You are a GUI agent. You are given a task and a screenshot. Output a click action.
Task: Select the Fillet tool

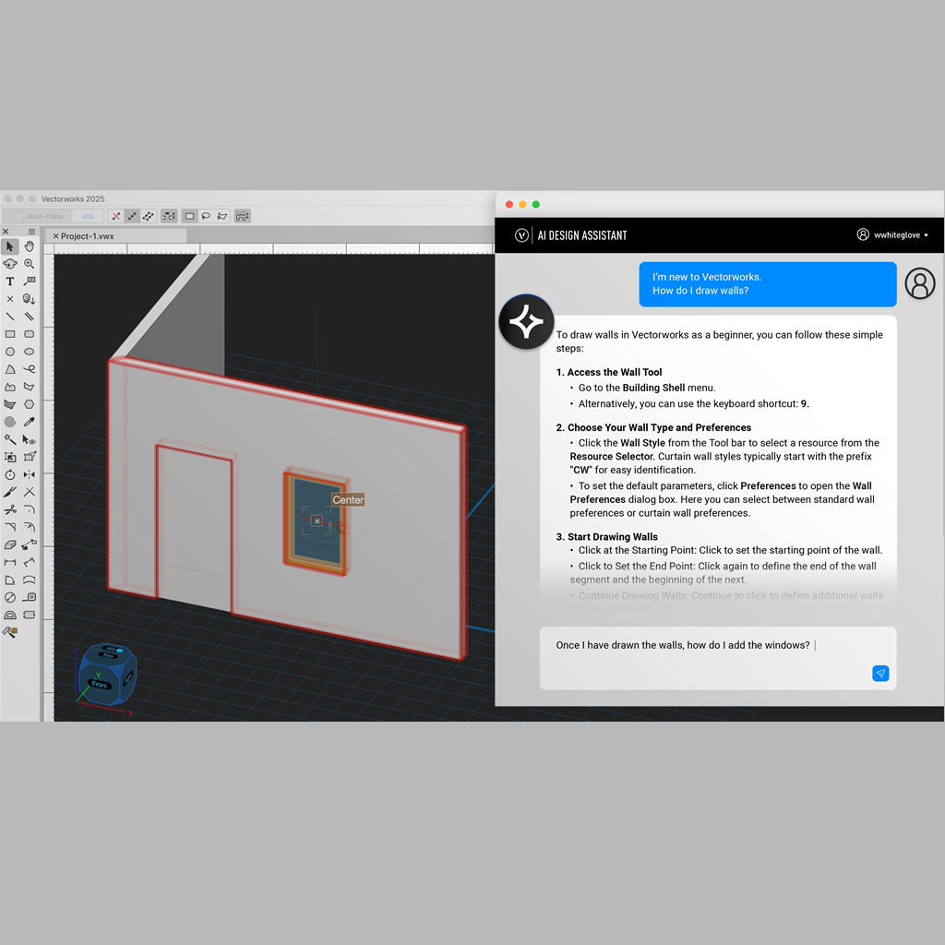29,509
